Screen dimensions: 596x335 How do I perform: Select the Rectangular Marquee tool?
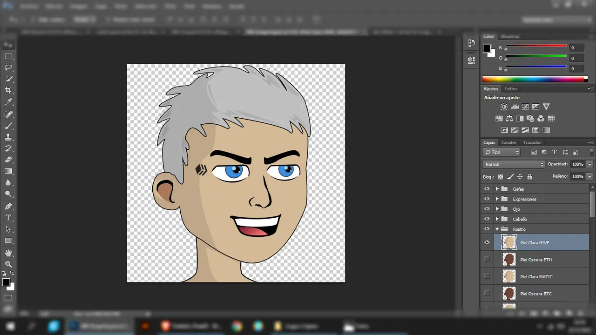tap(8, 56)
